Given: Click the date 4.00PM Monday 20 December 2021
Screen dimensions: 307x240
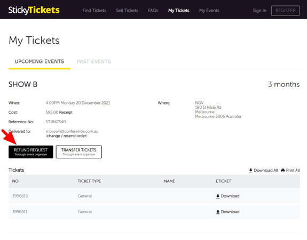Looking at the screenshot, I should 78,103.
